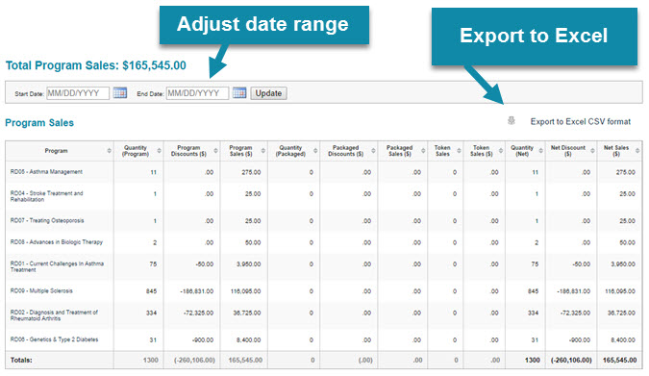
Task: Sort by Net Sales ($) column arrows
Action: (x=637, y=151)
